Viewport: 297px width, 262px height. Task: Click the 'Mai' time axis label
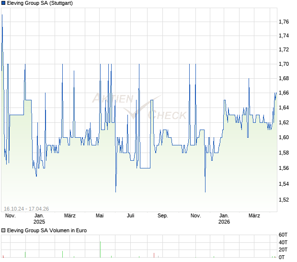[x=100, y=216]
